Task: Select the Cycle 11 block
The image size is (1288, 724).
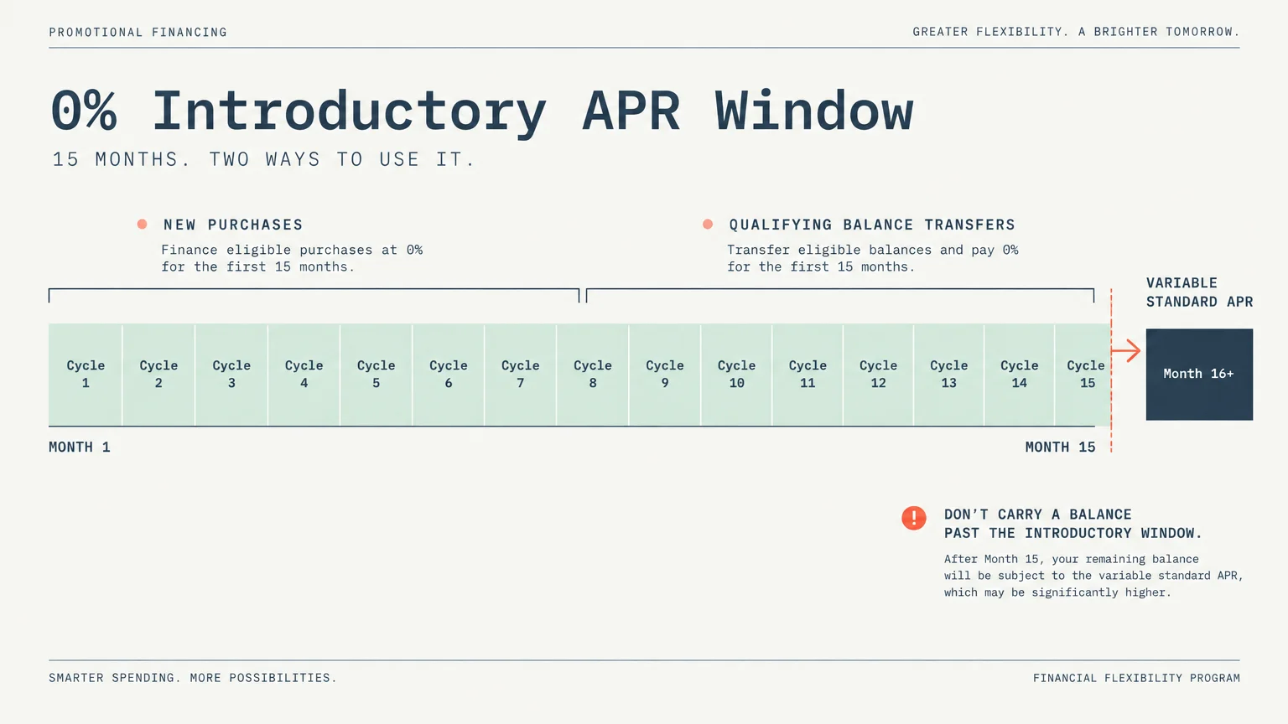Action: [808, 375]
